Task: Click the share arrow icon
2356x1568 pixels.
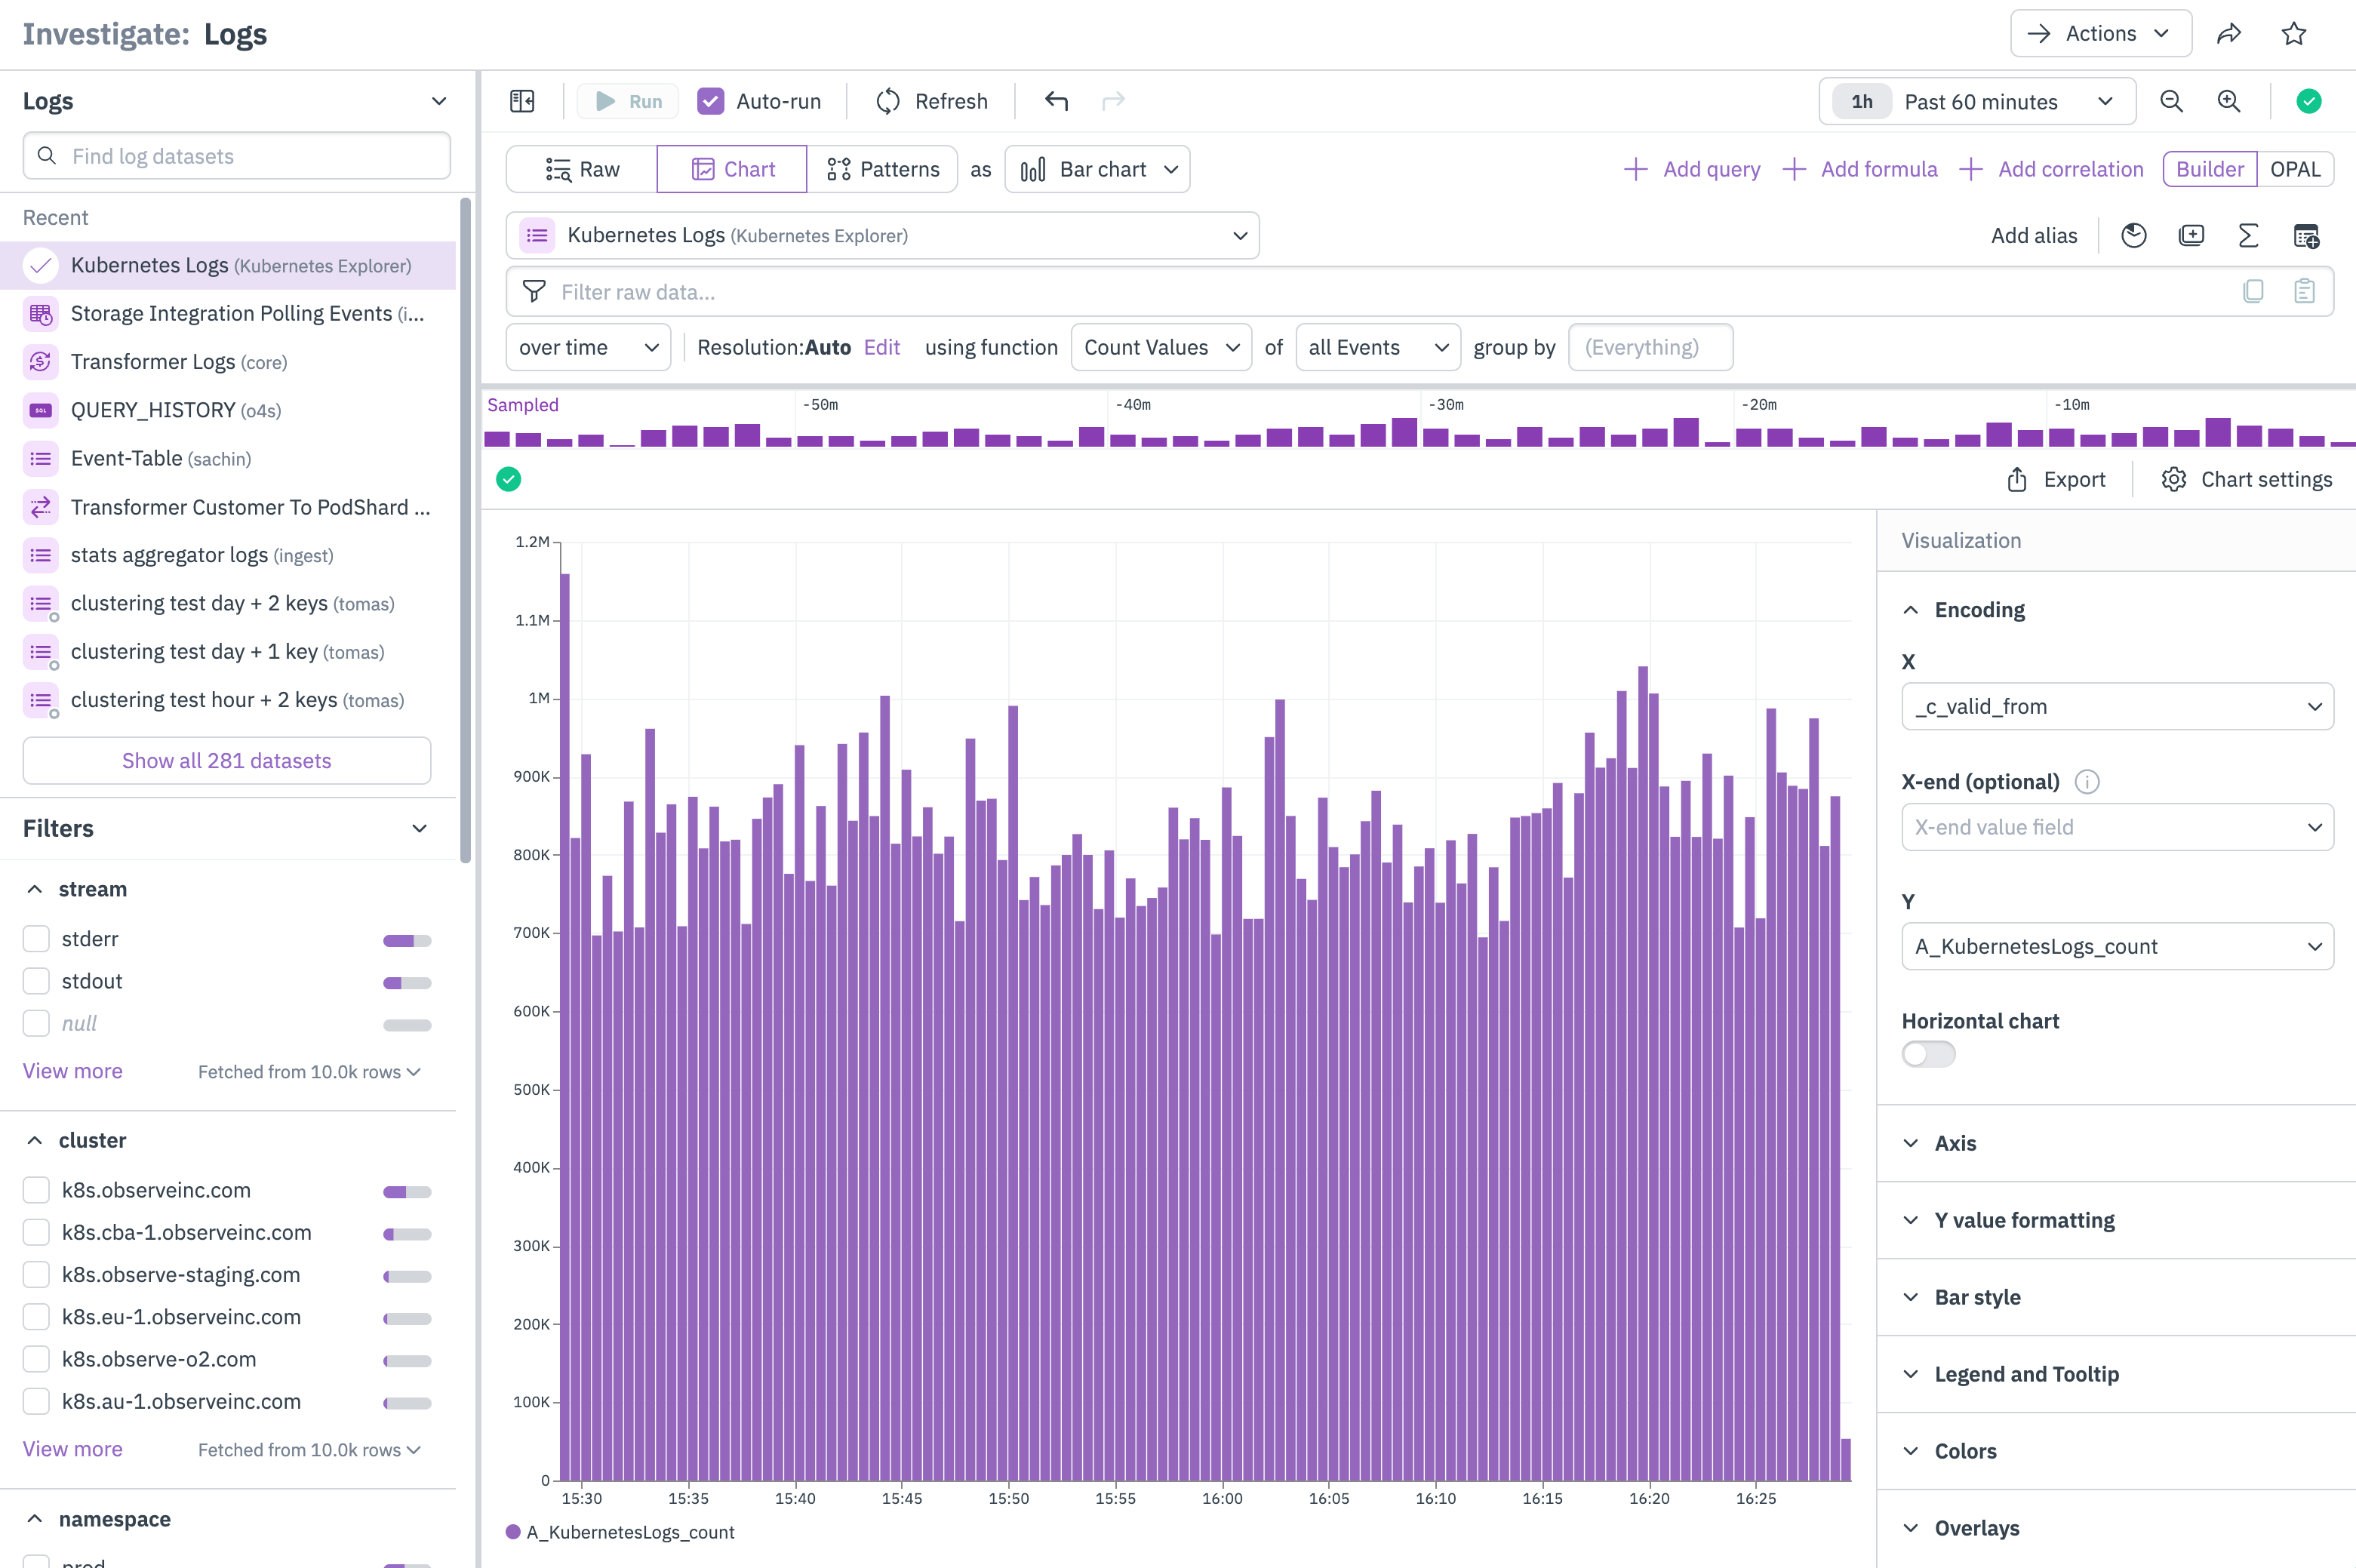Action: pyautogui.click(x=2229, y=34)
